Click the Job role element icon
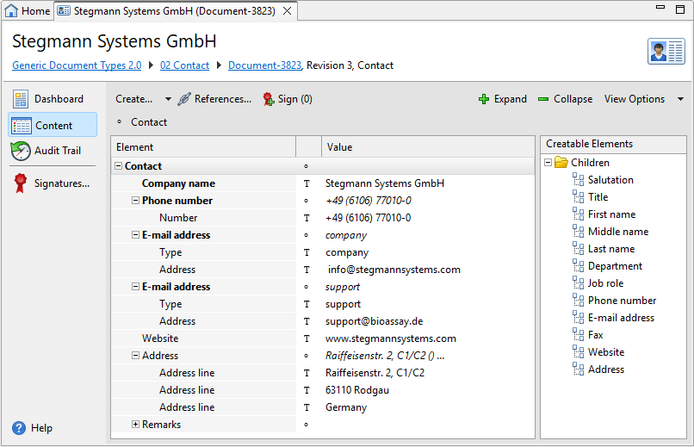The height and width of the screenshot is (447, 694). (x=578, y=283)
